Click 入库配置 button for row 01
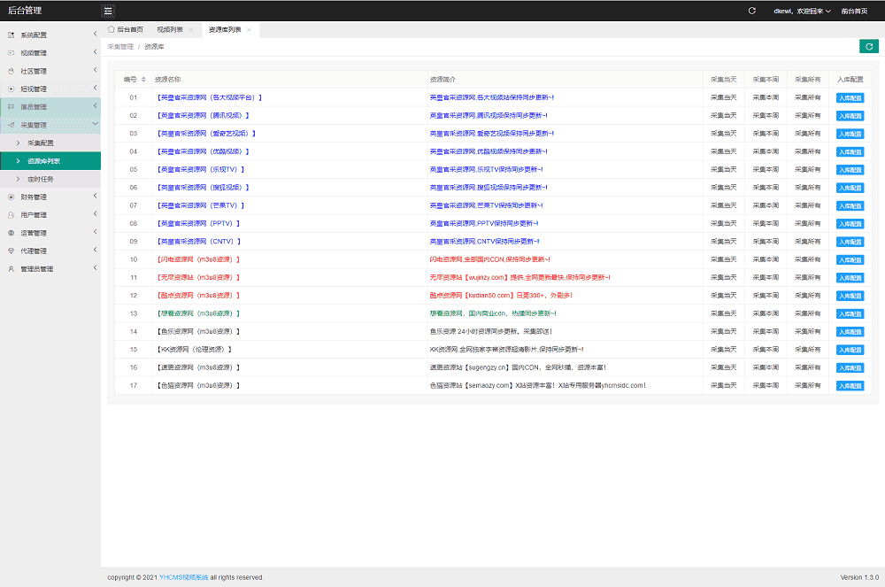 [850, 97]
